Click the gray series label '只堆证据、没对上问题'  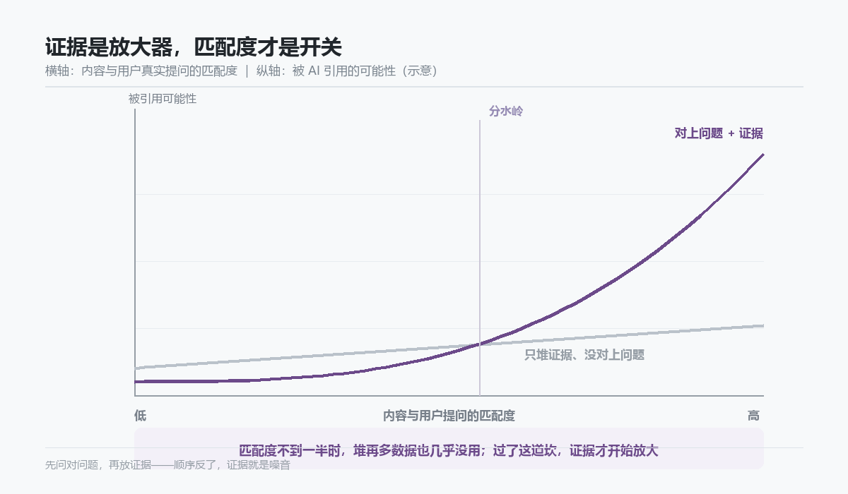pyautogui.click(x=584, y=355)
